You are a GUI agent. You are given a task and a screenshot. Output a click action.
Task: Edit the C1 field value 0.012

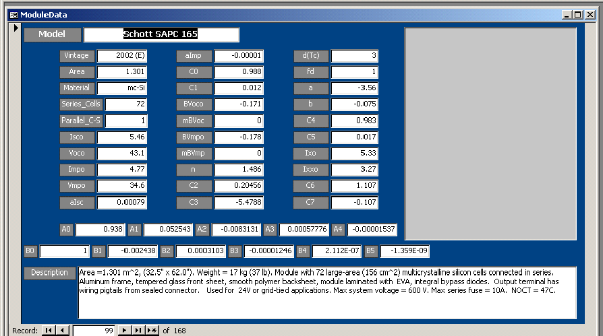[239, 88]
